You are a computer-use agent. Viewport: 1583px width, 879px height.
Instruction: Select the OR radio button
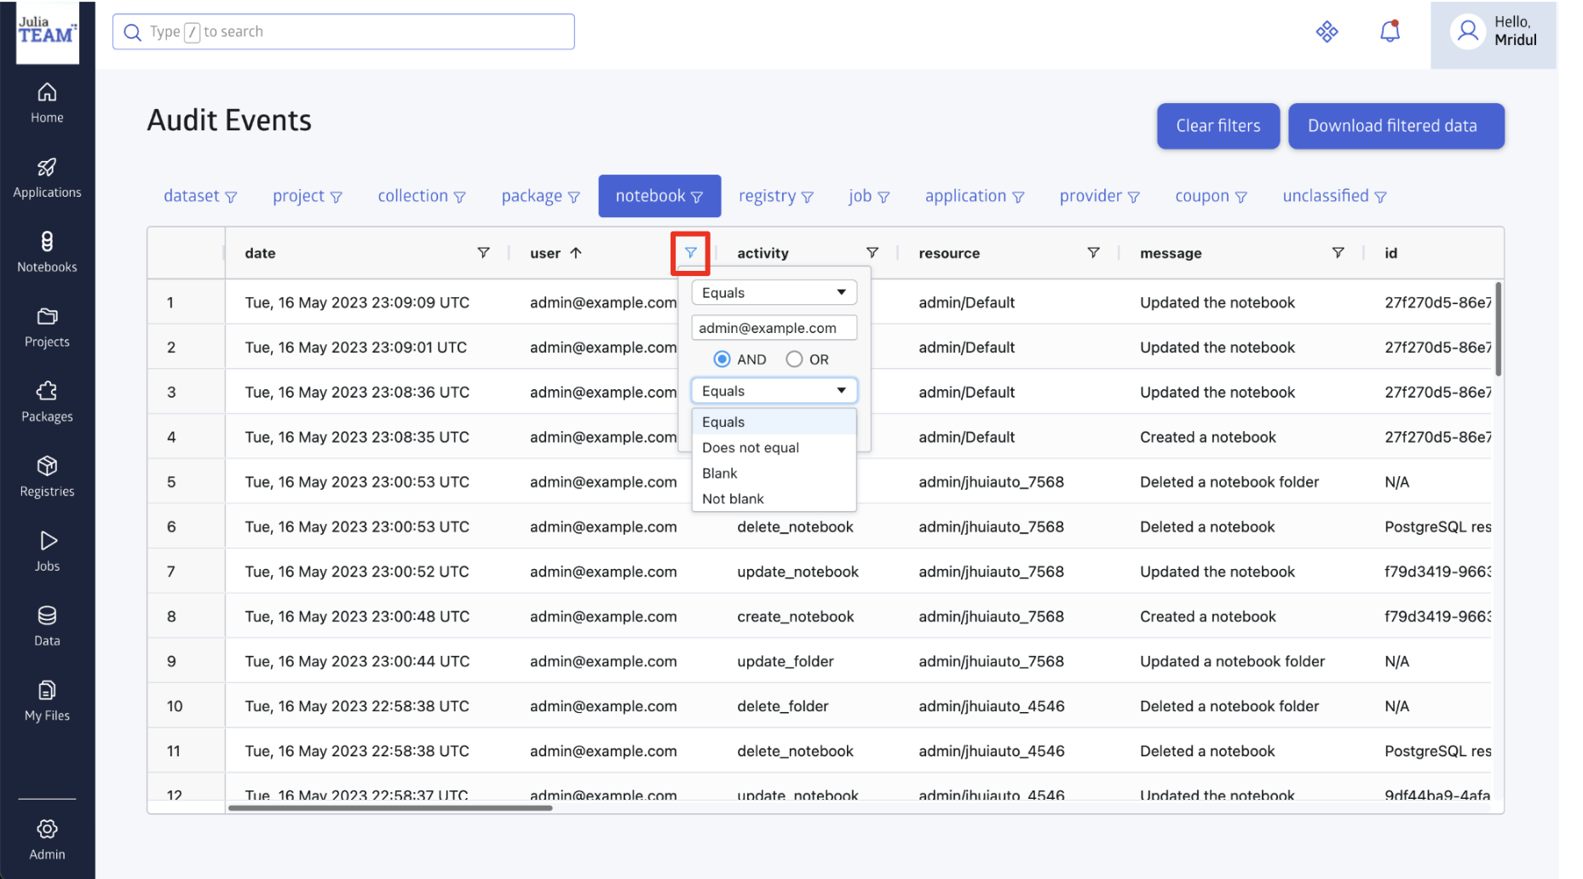(x=794, y=359)
